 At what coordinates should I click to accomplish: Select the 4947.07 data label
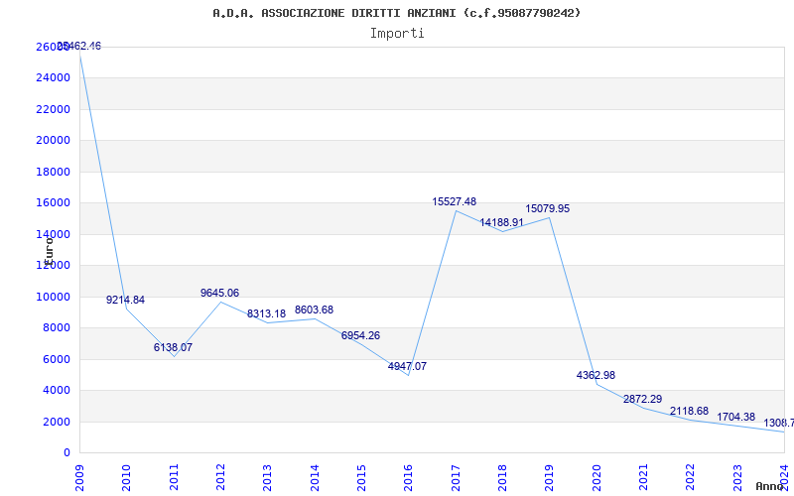[407, 366]
